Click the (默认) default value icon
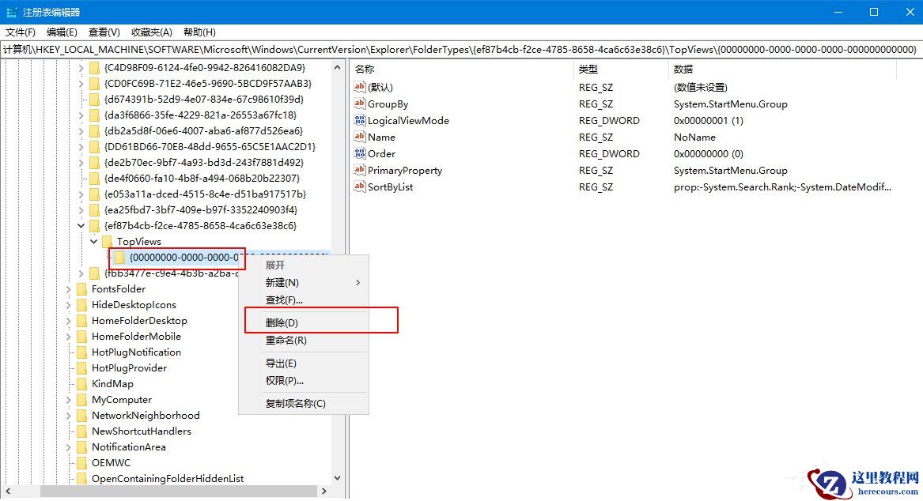The width and height of the screenshot is (923, 501). coord(361,87)
